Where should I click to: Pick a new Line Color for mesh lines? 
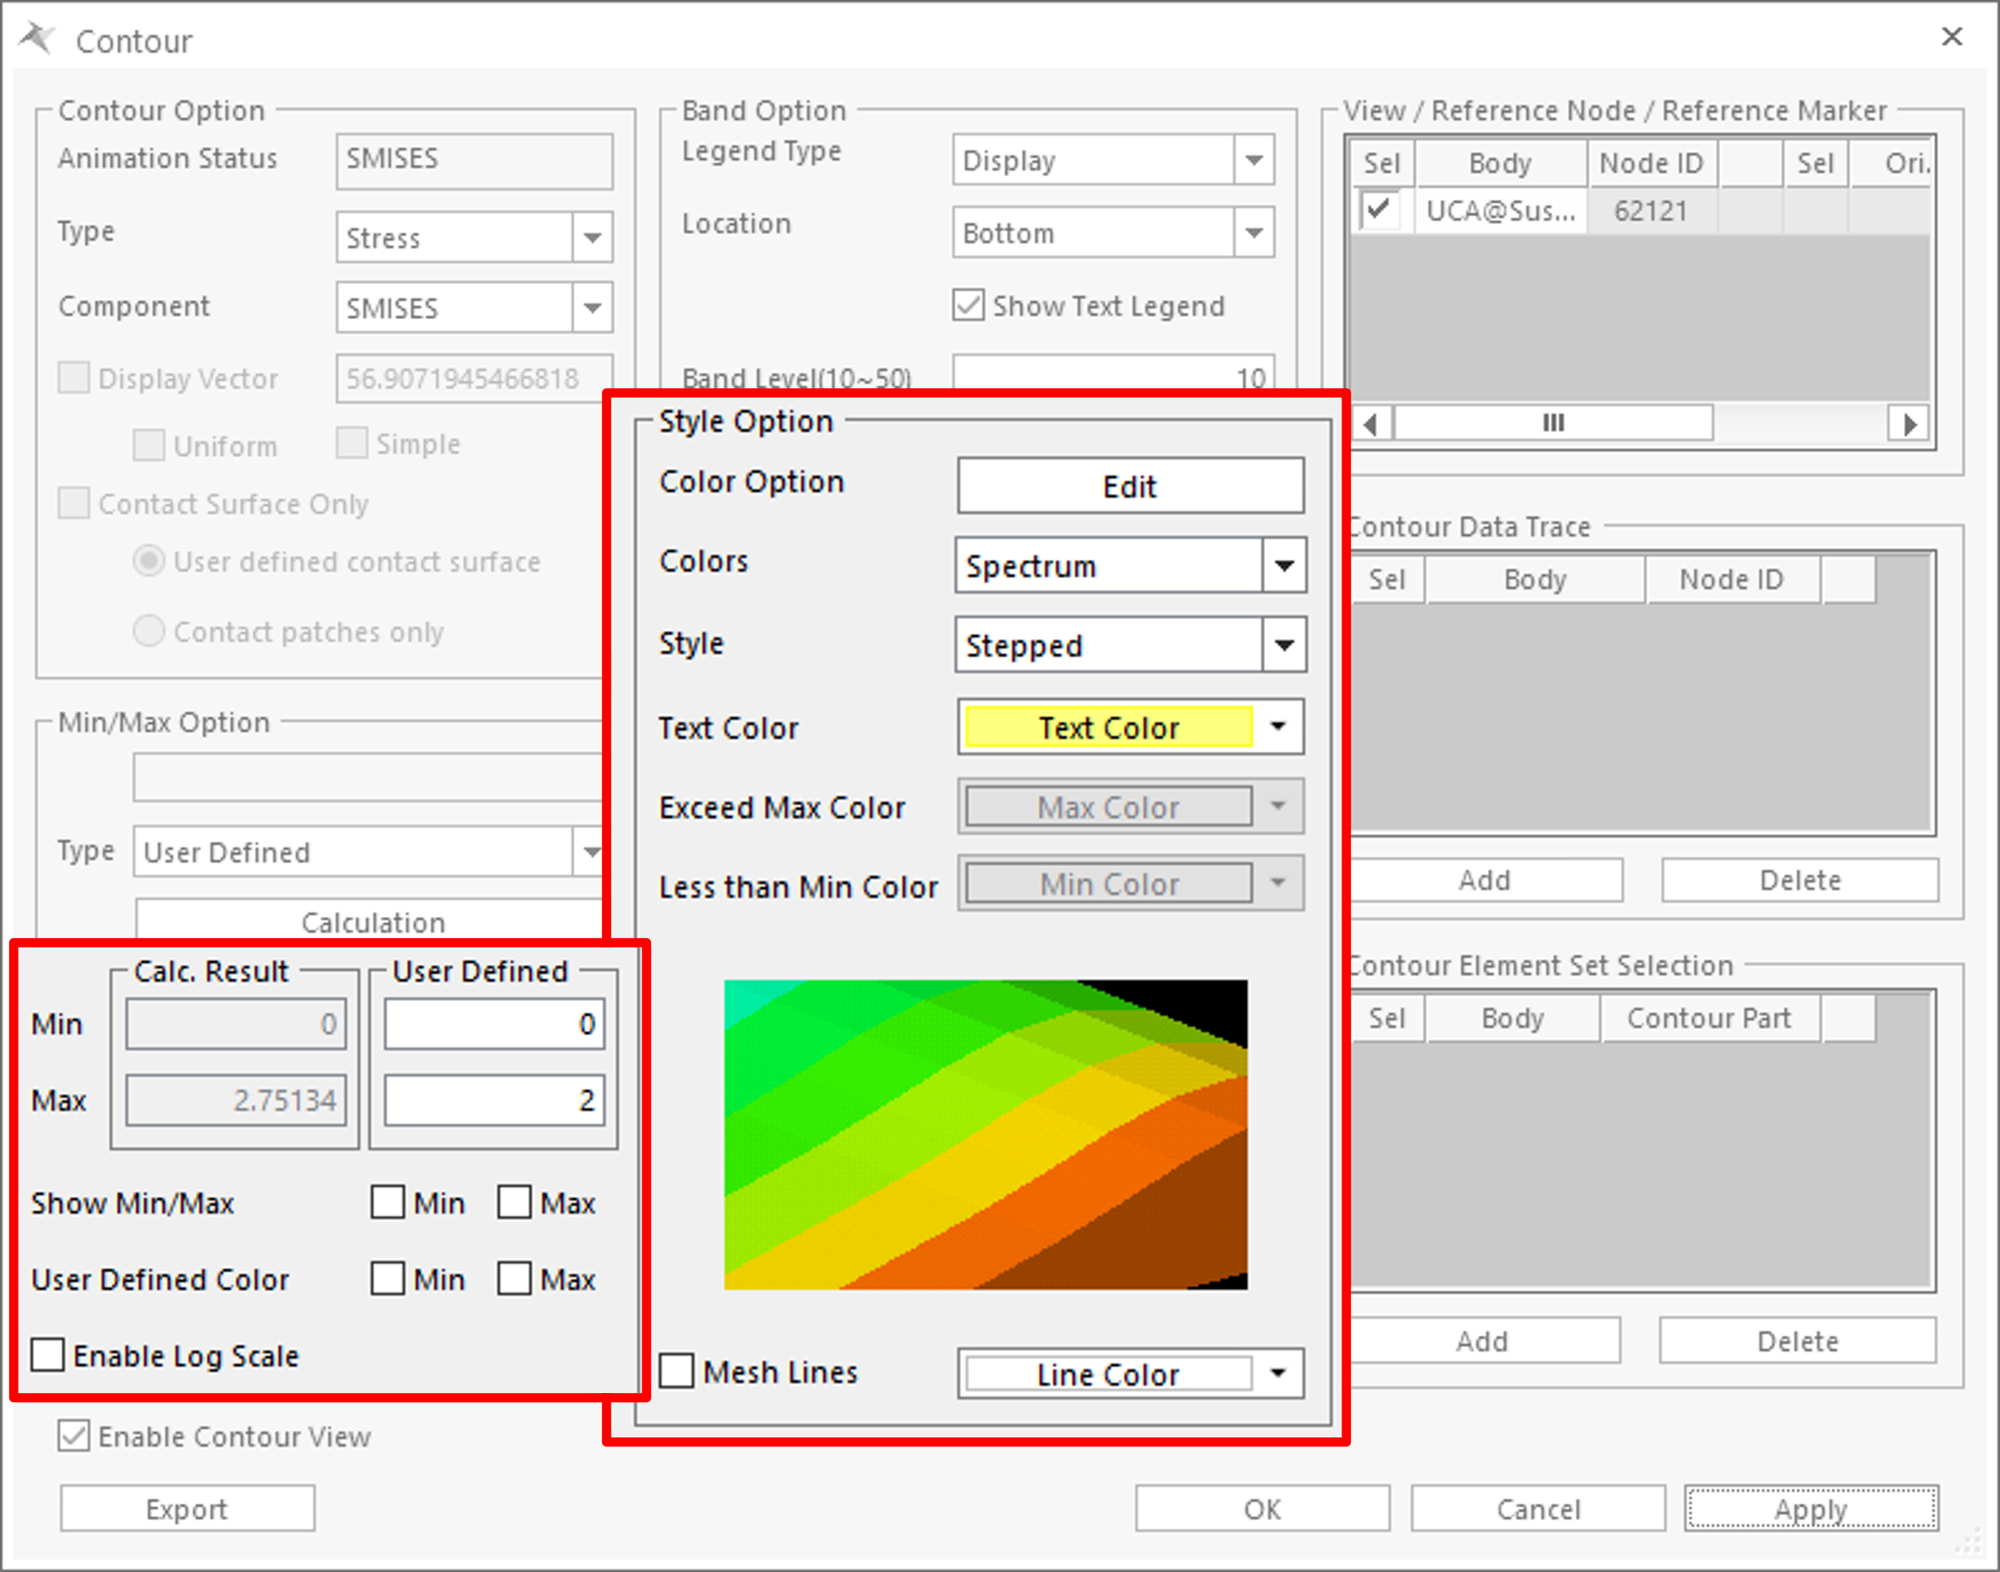[x=1107, y=1374]
